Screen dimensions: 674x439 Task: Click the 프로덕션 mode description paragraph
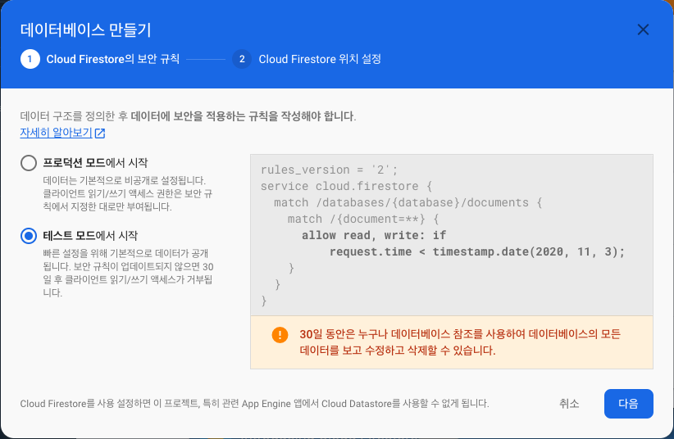(x=128, y=193)
